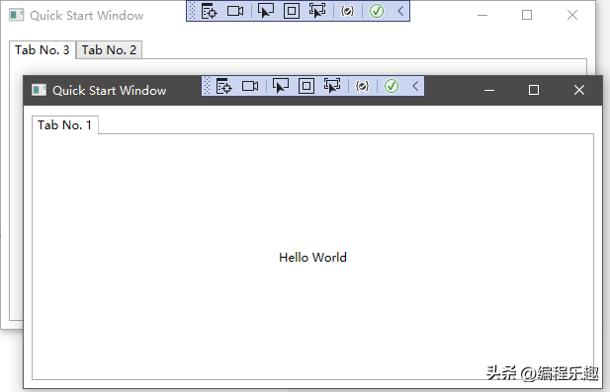Click front window app icon in title bar

click(x=39, y=90)
